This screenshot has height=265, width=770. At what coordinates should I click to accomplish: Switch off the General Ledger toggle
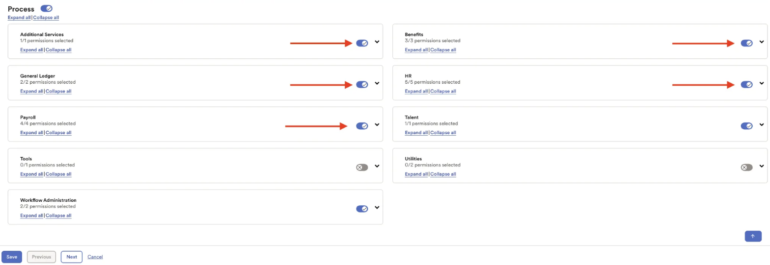(x=362, y=84)
